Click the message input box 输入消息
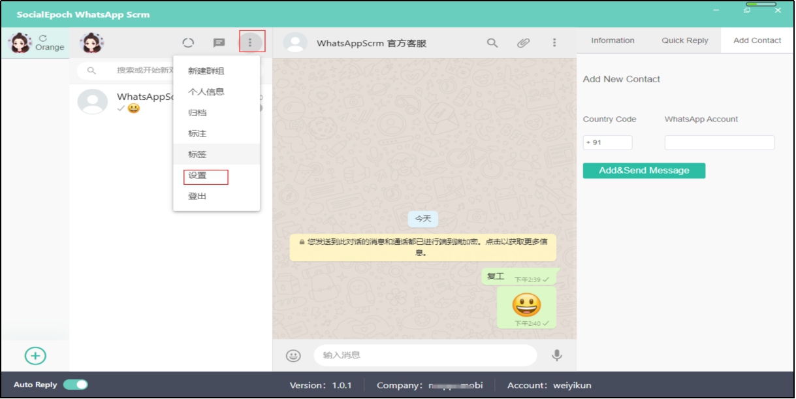Viewport: 796px width, 399px height. coord(425,355)
